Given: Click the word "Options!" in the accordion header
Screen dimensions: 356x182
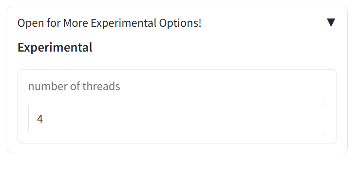Looking at the screenshot, I should 180,23.
